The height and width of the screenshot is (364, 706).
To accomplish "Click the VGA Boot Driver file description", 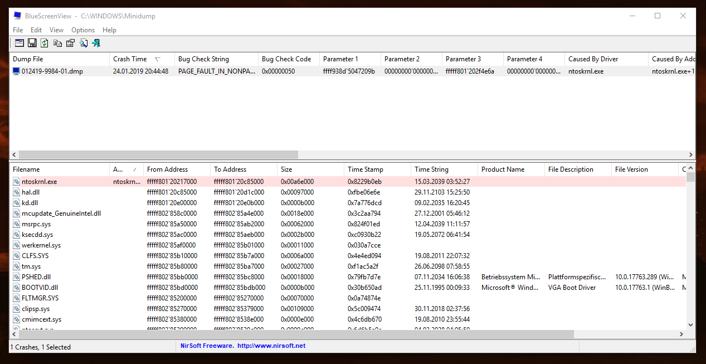I will (572, 288).
